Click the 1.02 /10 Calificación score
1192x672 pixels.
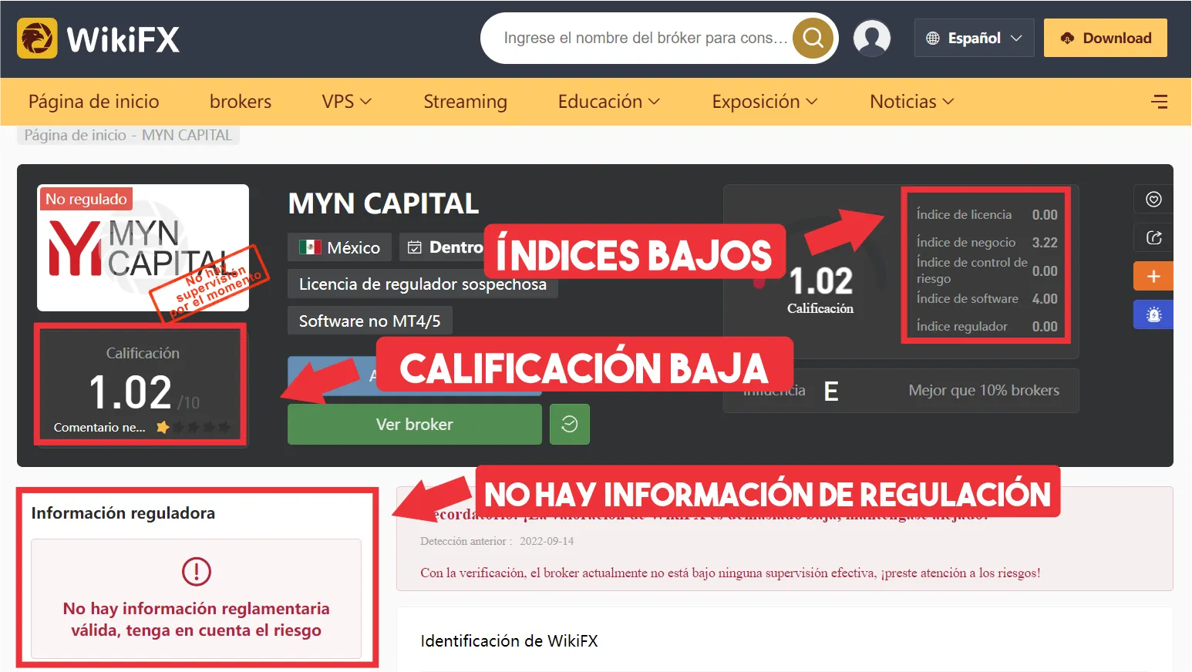pyautogui.click(x=143, y=391)
